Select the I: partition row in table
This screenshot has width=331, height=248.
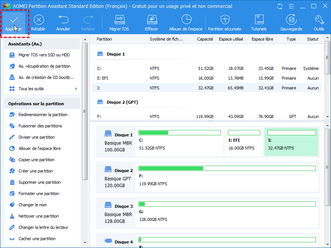pos(206,88)
